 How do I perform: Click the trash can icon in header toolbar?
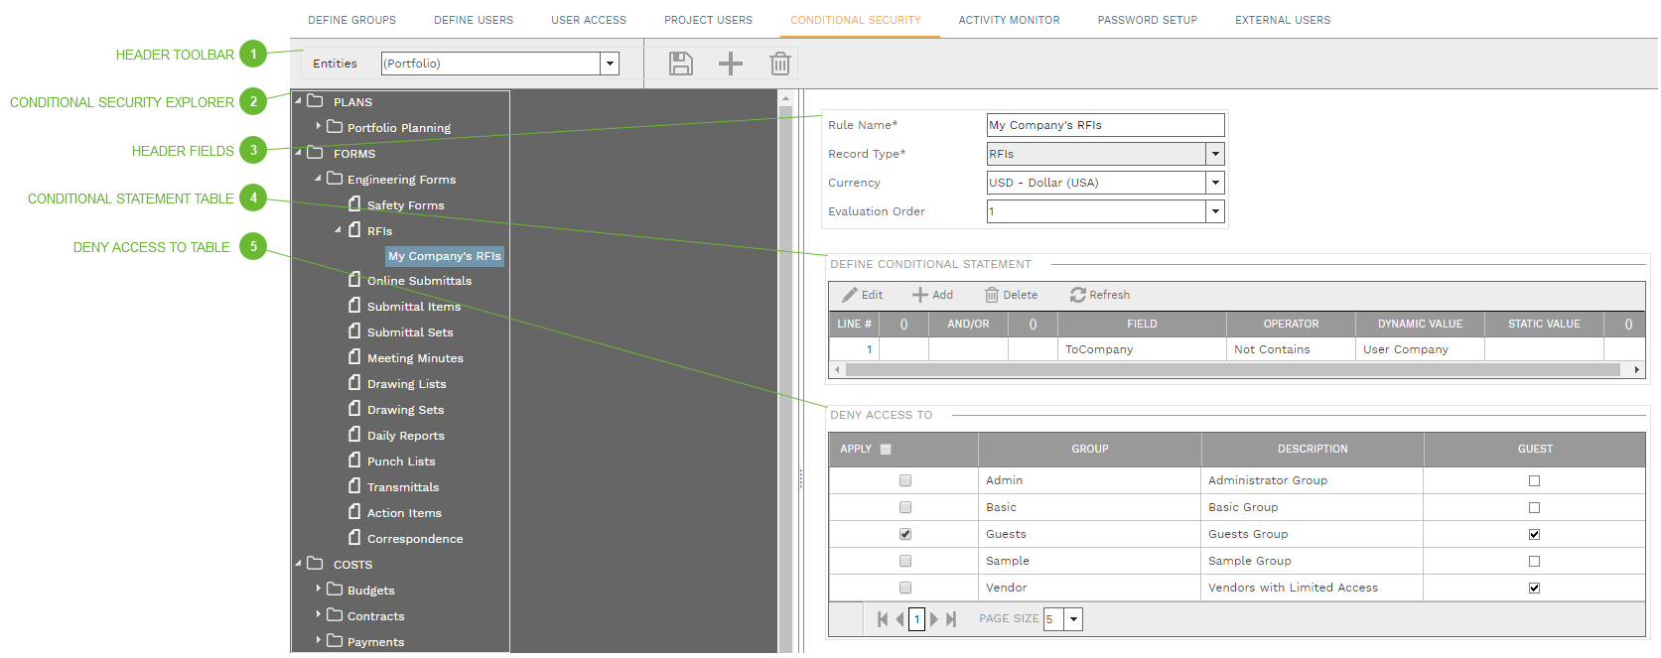coord(779,64)
